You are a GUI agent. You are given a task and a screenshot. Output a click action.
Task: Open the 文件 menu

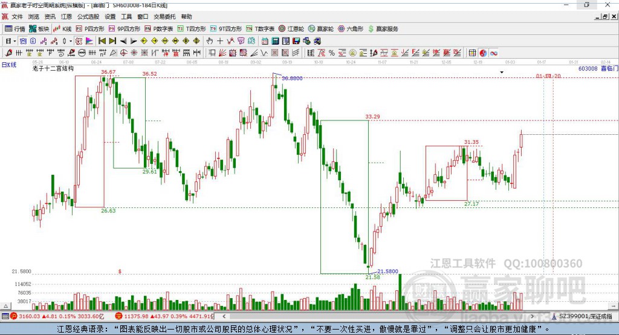pos(17,16)
